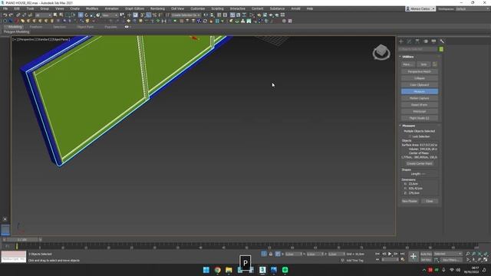Open the Hierarchy tab in command panel
The image size is (491, 276).
point(417,41)
